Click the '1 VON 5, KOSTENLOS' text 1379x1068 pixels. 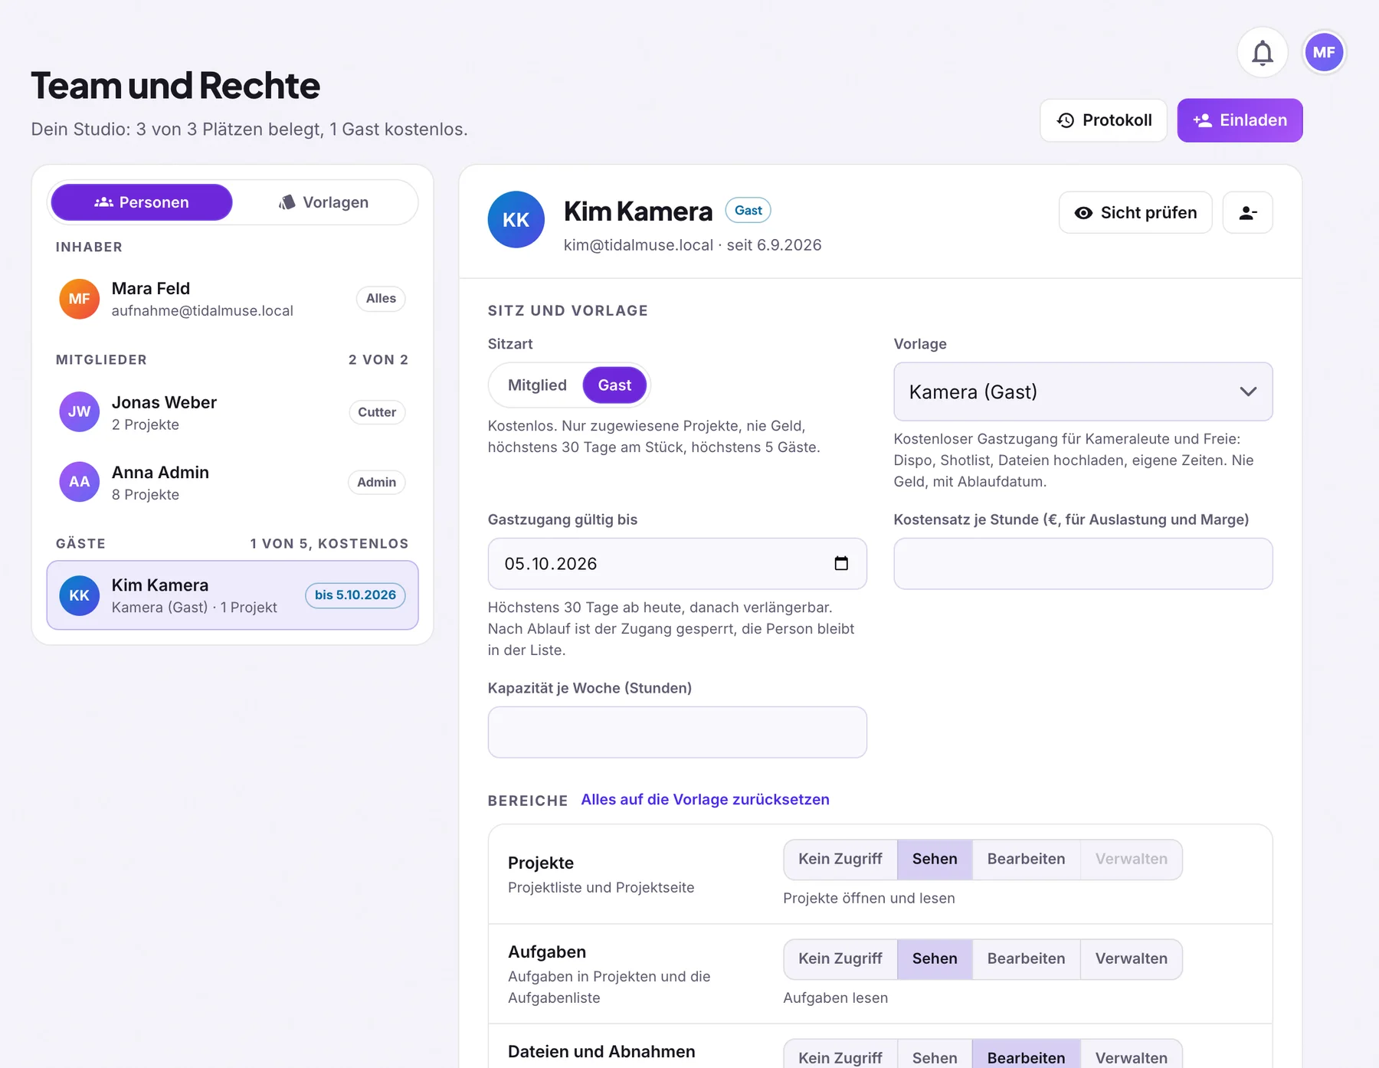[329, 544]
